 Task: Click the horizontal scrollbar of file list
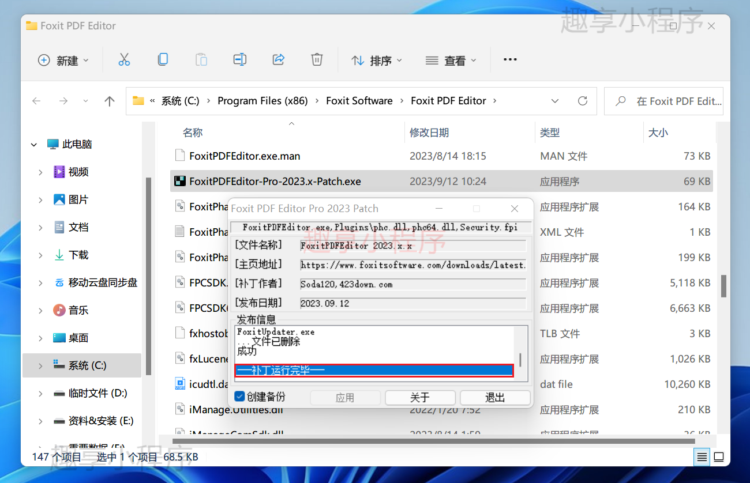(x=434, y=441)
